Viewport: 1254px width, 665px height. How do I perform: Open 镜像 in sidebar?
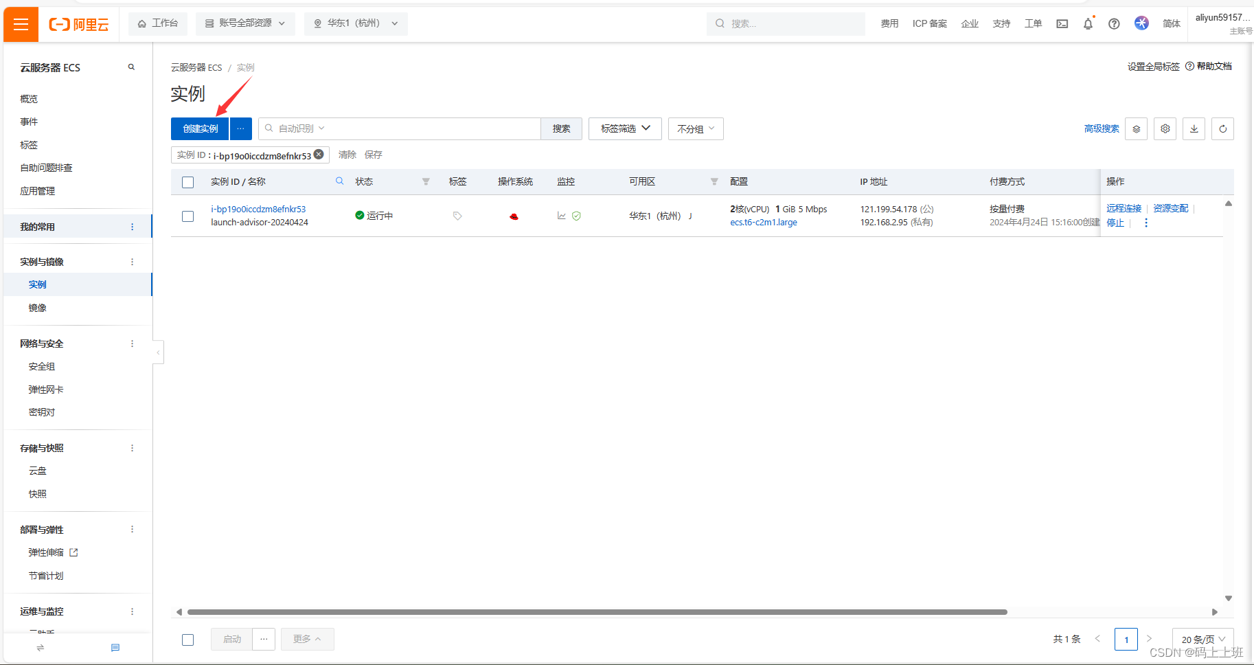[x=37, y=308]
